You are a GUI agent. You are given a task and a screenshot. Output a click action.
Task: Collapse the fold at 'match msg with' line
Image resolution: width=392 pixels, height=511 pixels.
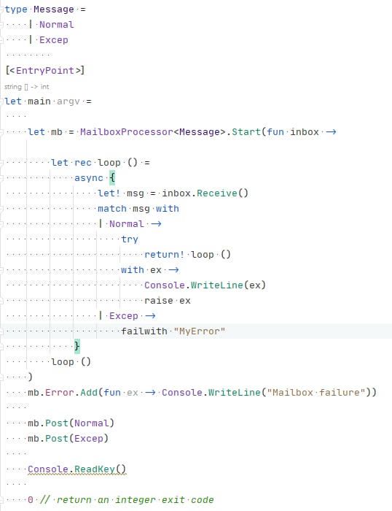point(1,209)
